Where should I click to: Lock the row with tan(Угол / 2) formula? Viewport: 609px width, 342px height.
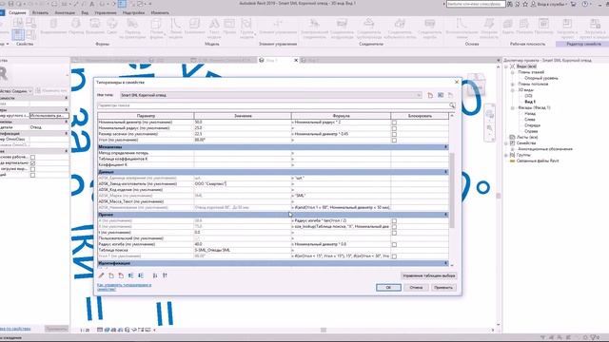pos(394,221)
